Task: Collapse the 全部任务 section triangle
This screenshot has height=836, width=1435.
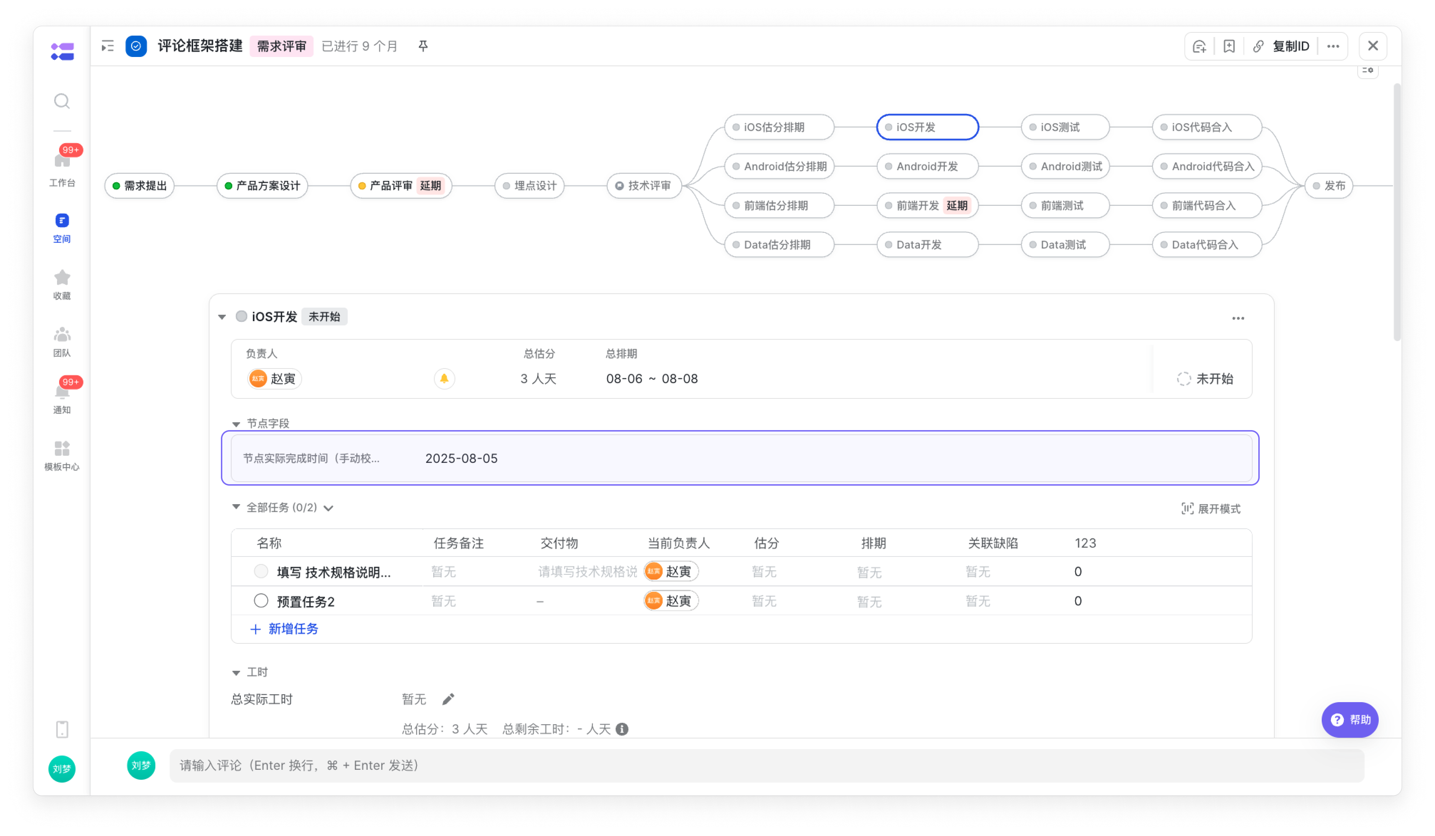Action: pyautogui.click(x=236, y=507)
